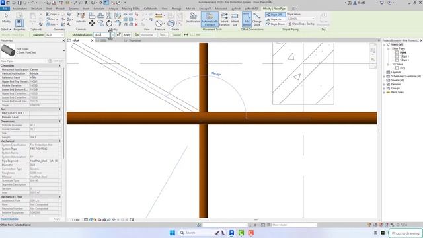
Task: Open the Main Model workset dropdown
Action: pos(315,225)
